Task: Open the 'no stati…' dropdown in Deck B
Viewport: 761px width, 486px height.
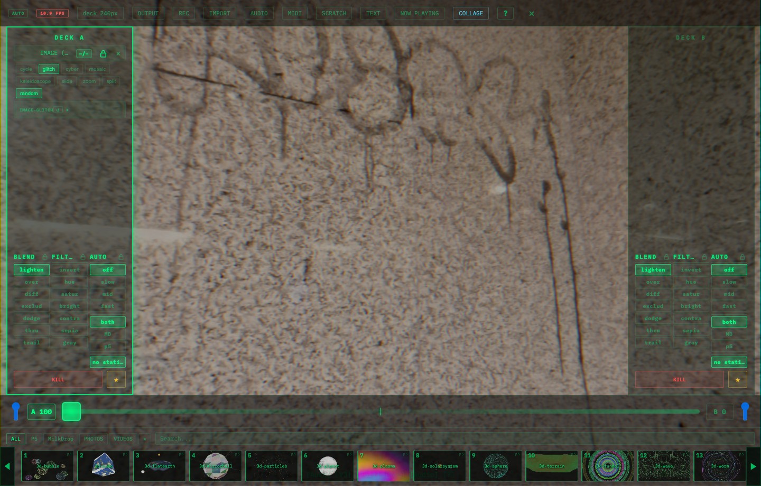Action: click(x=729, y=362)
